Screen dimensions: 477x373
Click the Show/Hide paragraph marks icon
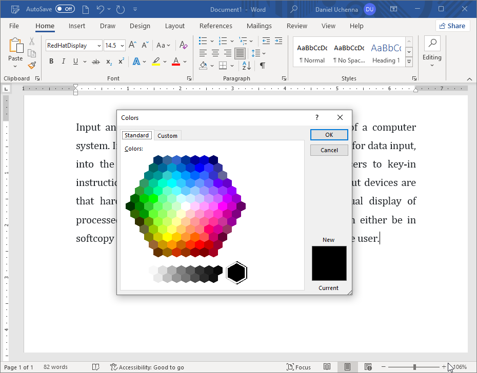pos(262,65)
